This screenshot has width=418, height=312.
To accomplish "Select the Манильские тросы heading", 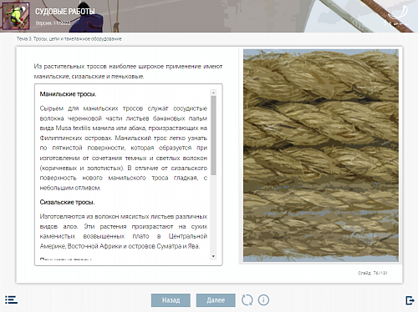I will (68, 94).
